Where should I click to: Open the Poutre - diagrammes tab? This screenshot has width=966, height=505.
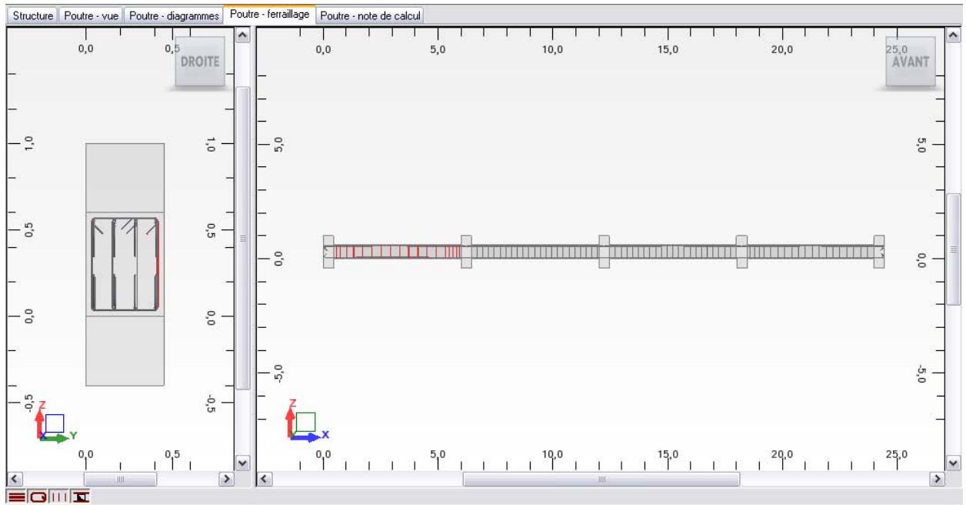[x=173, y=16]
